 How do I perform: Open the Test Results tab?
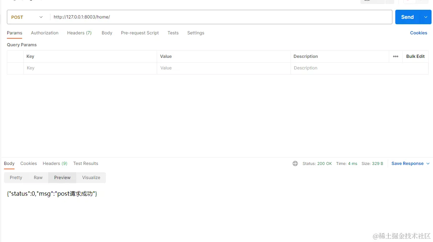pos(86,163)
